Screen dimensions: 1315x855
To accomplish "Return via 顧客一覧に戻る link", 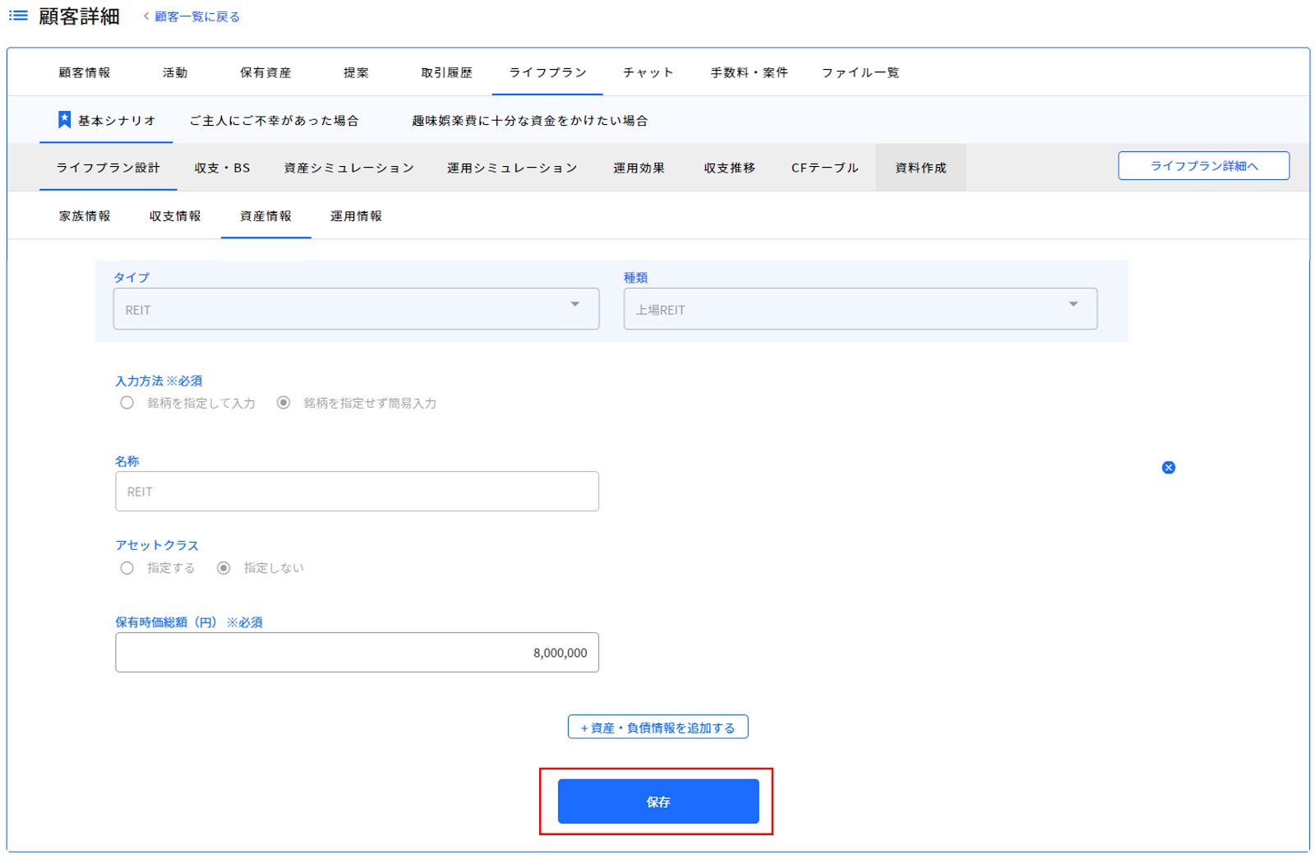I will click(197, 16).
